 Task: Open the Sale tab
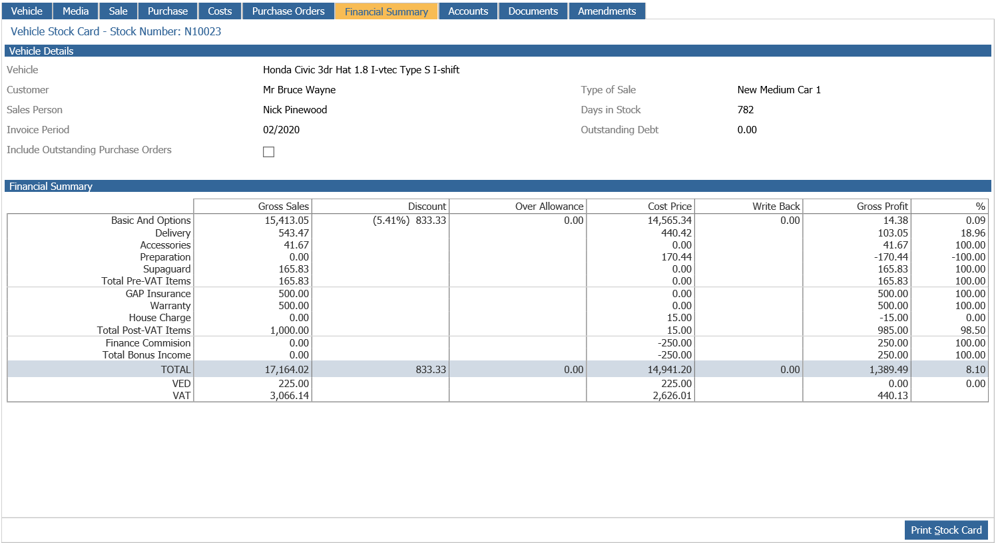(x=118, y=11)
